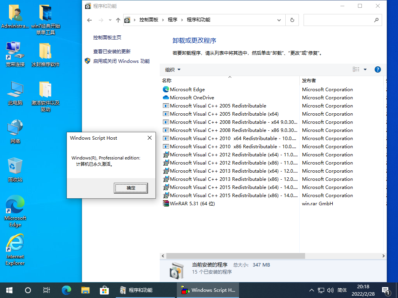The image size is (398, 298).
Task: Select Microsoft Edge in the program list
Action: (187, 90)
